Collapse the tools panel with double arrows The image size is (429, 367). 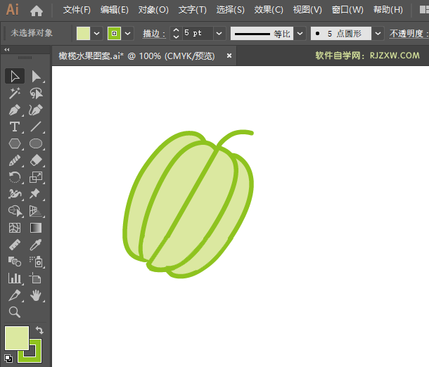tap(7, 49)
